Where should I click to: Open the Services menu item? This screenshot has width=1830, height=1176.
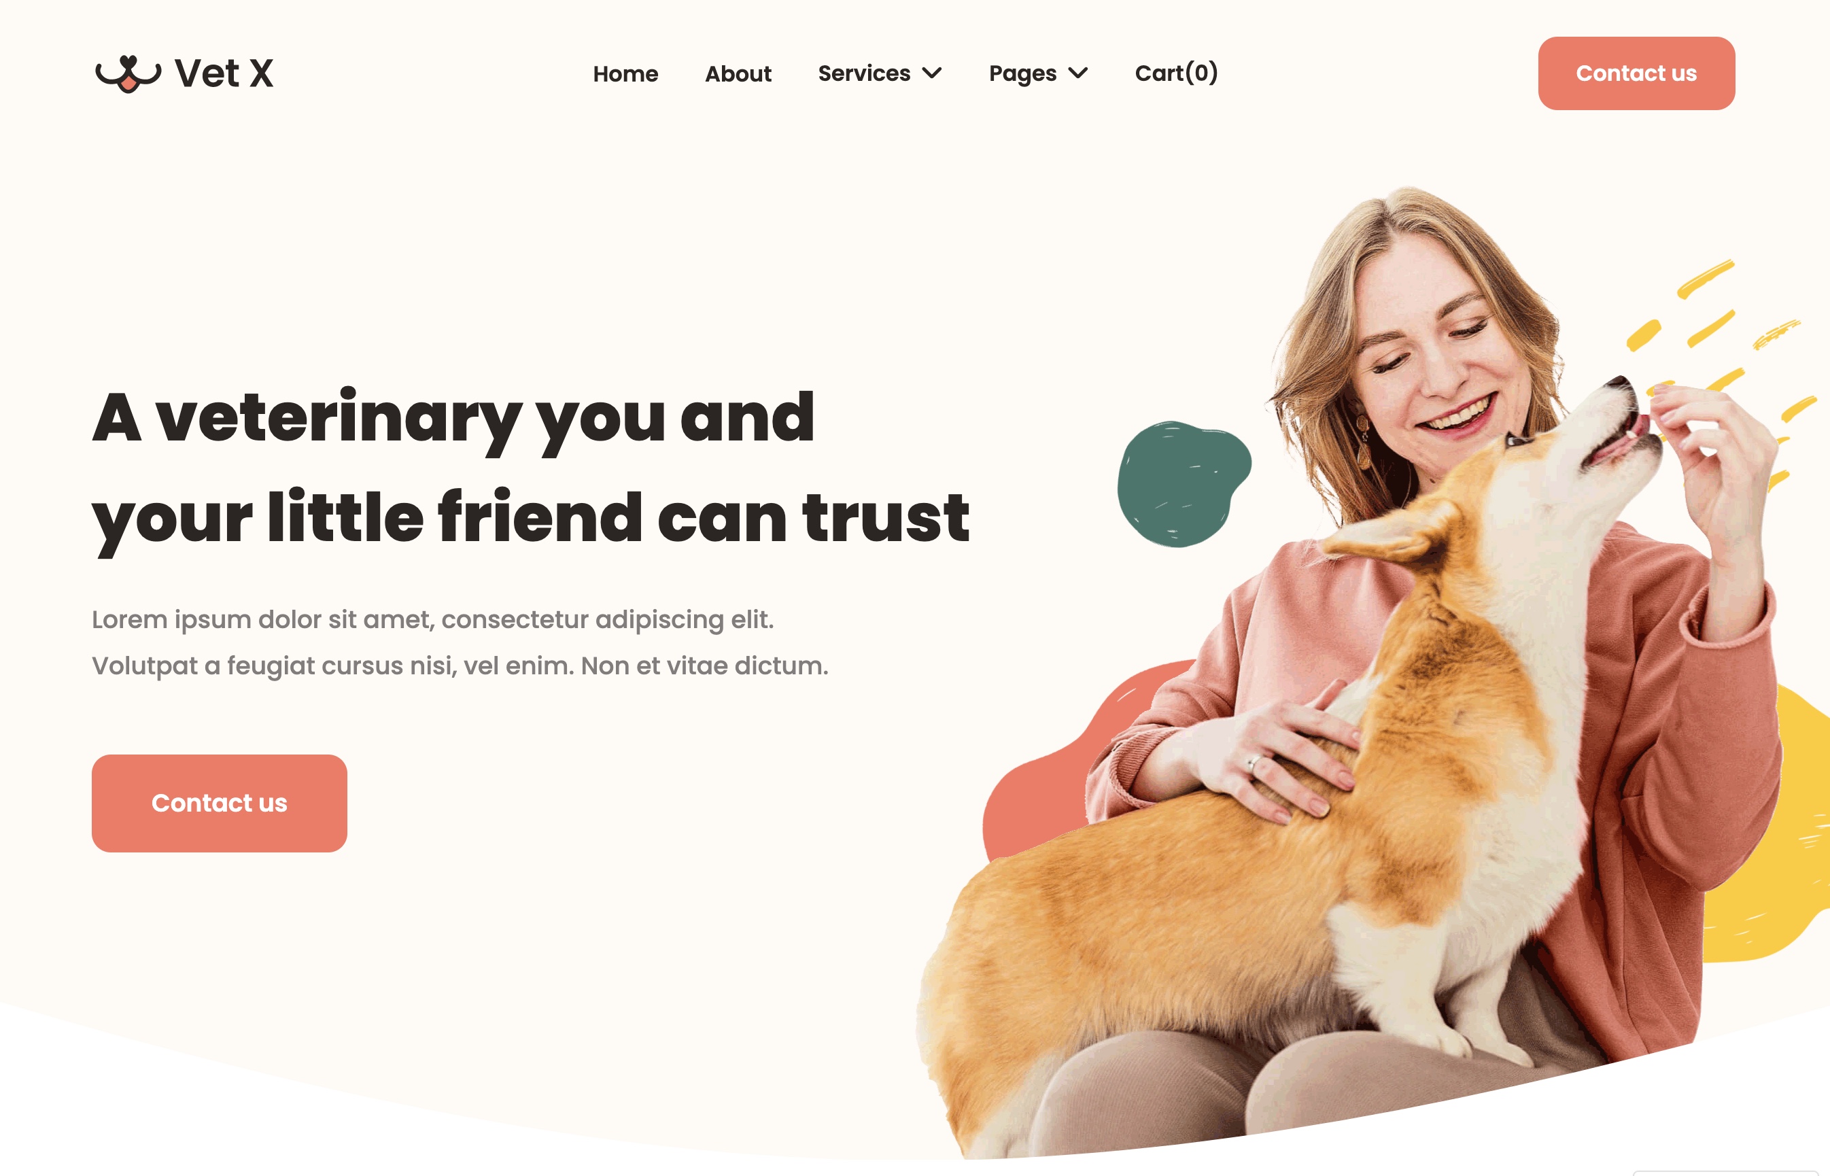pos(864,73)
